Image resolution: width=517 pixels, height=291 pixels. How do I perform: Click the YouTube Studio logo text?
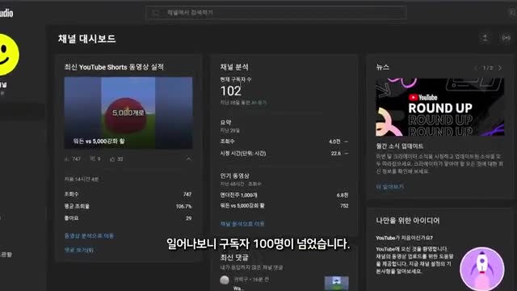click(6, 13)
